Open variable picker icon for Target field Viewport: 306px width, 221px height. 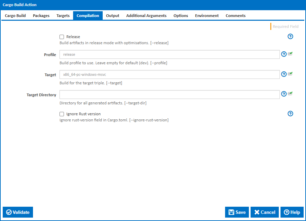point(290,74)
